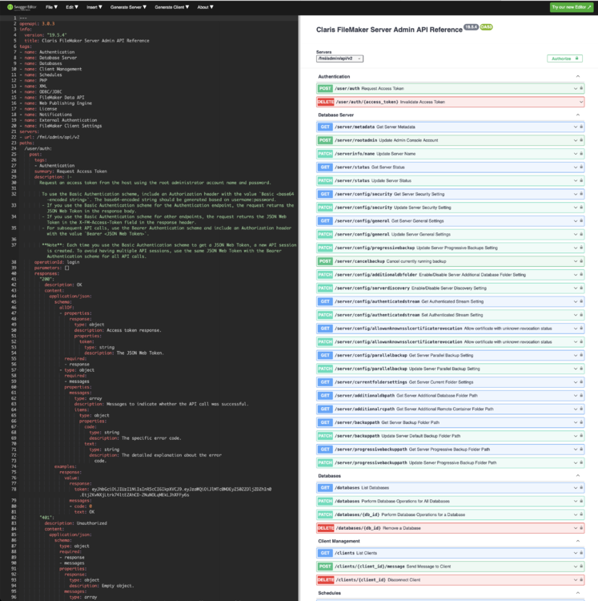Open the About menu
598x601 pixels.
click(x=205, y=7)
